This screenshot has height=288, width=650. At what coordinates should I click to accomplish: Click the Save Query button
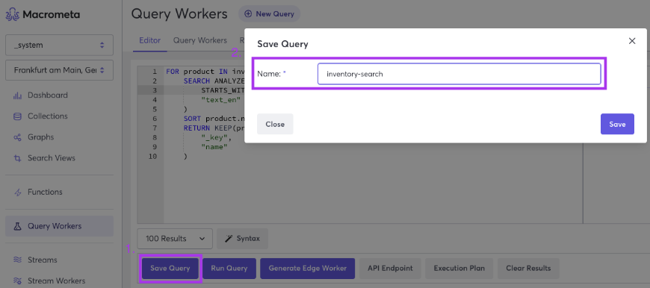(170, 268)
